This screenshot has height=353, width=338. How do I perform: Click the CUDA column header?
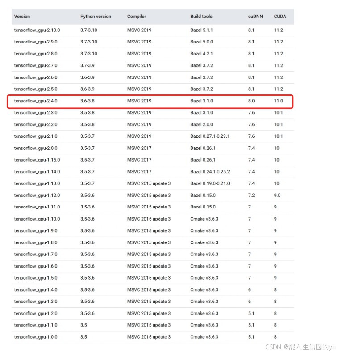[280, 17]
